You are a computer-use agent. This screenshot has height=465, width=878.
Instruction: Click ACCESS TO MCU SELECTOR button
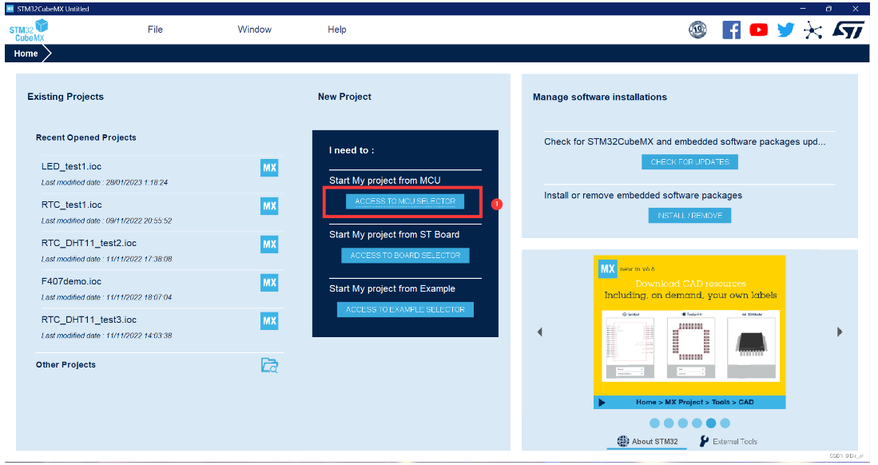click(405, 201)
